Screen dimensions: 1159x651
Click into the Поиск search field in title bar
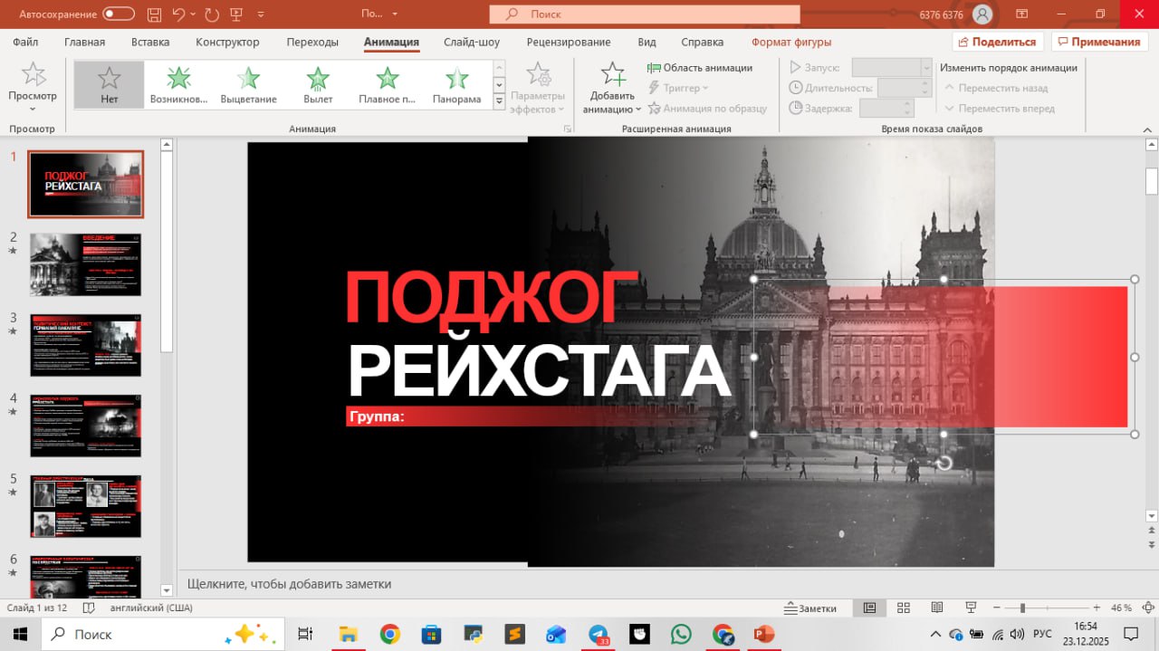pyautogui.click(x=645, y=14)
